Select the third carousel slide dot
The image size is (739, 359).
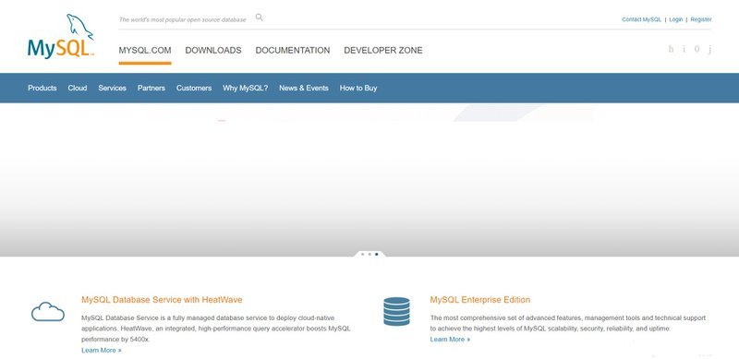tap(377, 254)
